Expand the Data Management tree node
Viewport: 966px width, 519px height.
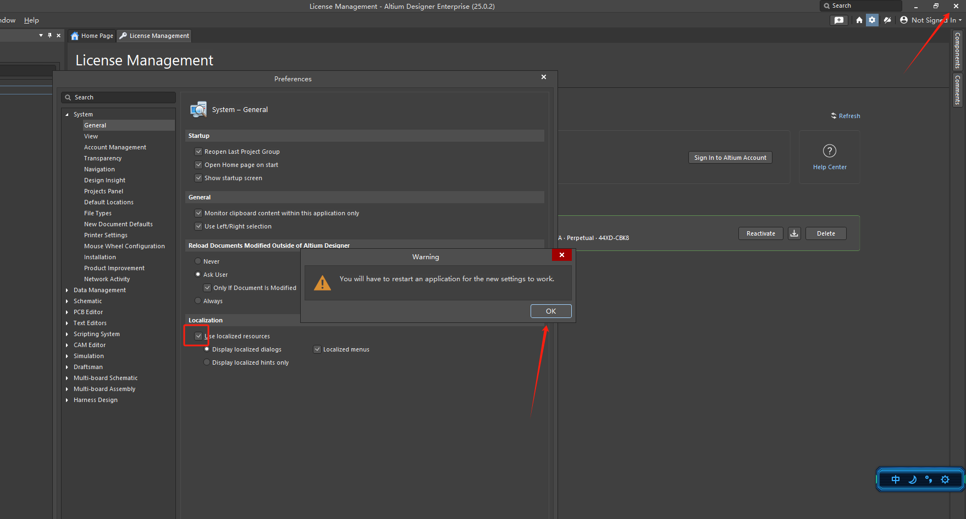[x=67, y=290]
